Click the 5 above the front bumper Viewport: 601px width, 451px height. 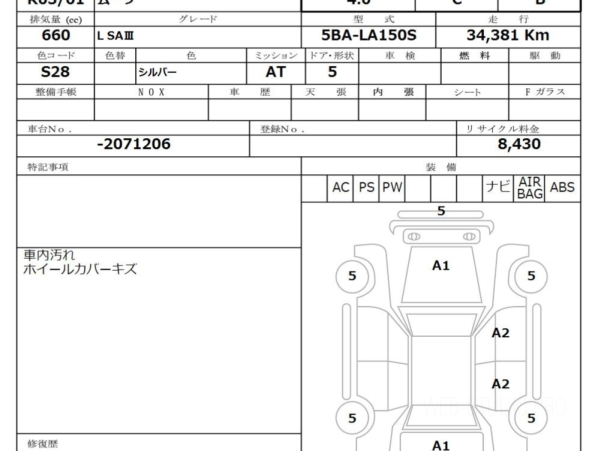pos(441,211)
